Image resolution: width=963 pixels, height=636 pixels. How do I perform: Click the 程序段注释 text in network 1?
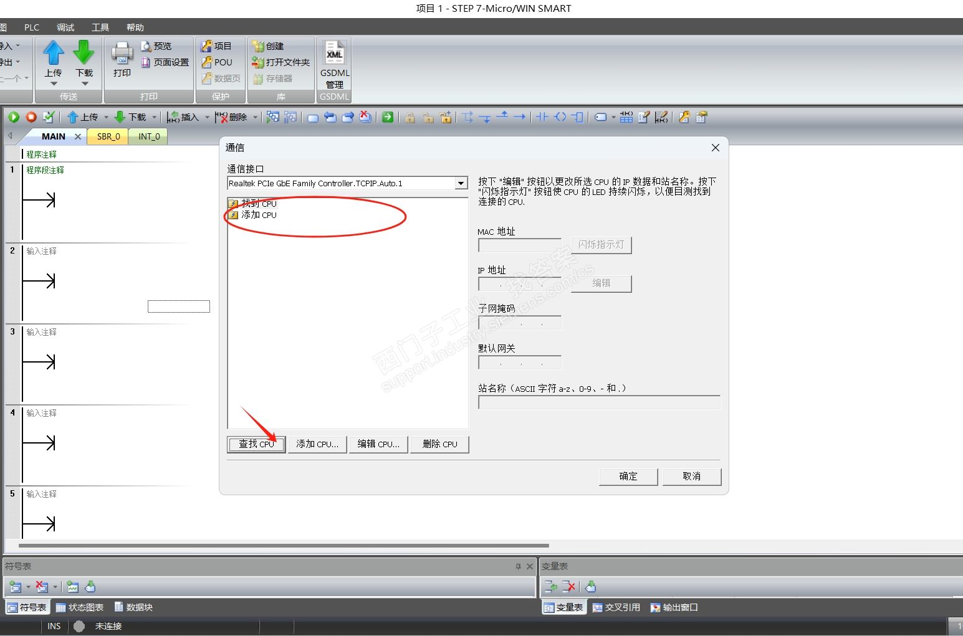[45, 170]
